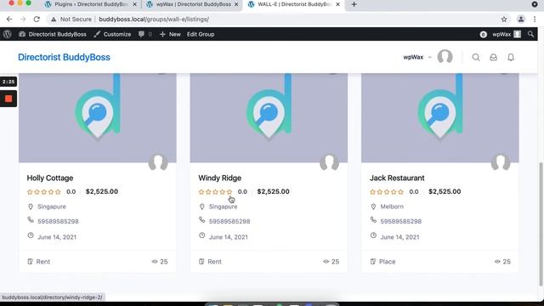Click the star rating on Jack Restaurant

click(387, 191)
